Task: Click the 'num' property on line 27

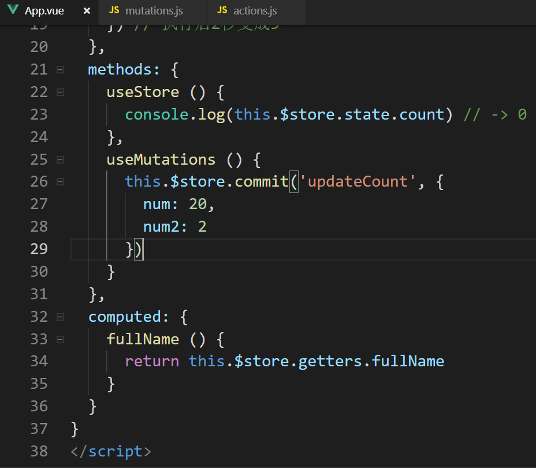Action: coord(157,205)
